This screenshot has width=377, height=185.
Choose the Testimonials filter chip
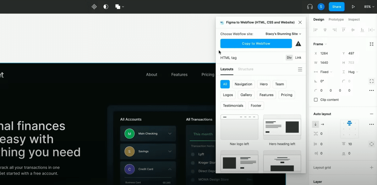(x=233, y=105)
